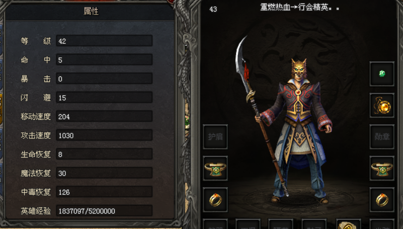This screenshot has width=403, height=229.
Task: Click the 等级 level value field
Action: [x=104, y=41]
